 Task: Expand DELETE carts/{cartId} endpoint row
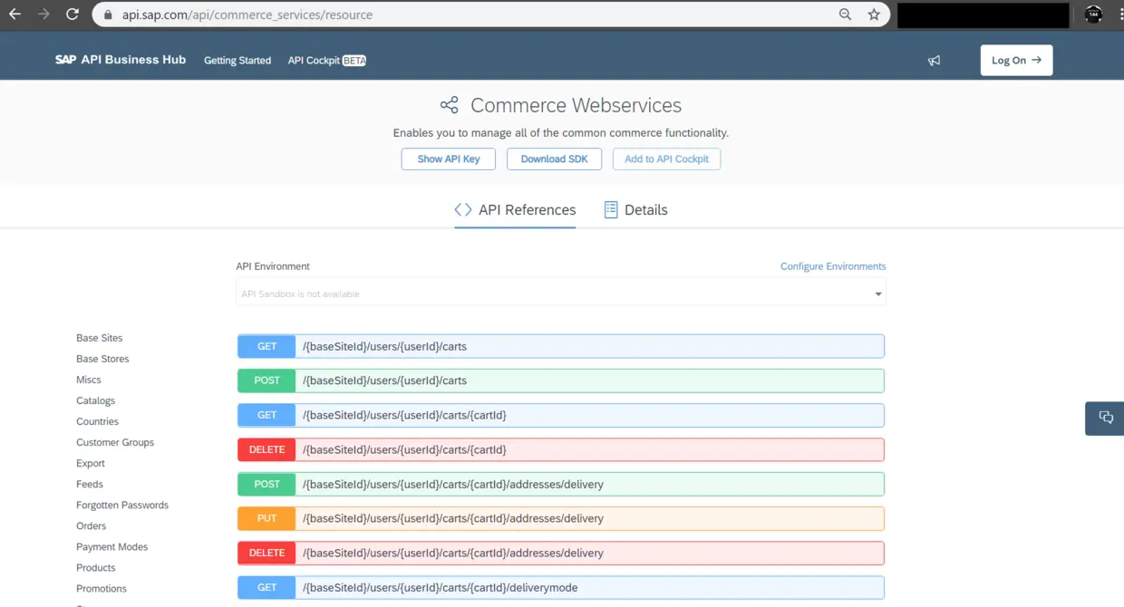click(560, 449)
